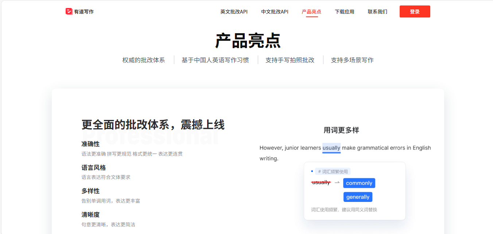Select the 产品亮点 navigation tab
This screenshot has height=234, width=493.
click(311, 12)
